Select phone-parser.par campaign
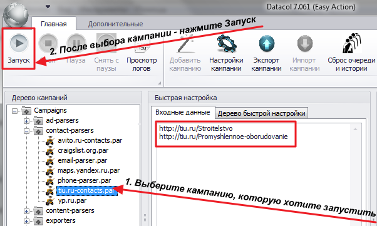The width and height of the screenshot is (377, 226). pos(85,180)
